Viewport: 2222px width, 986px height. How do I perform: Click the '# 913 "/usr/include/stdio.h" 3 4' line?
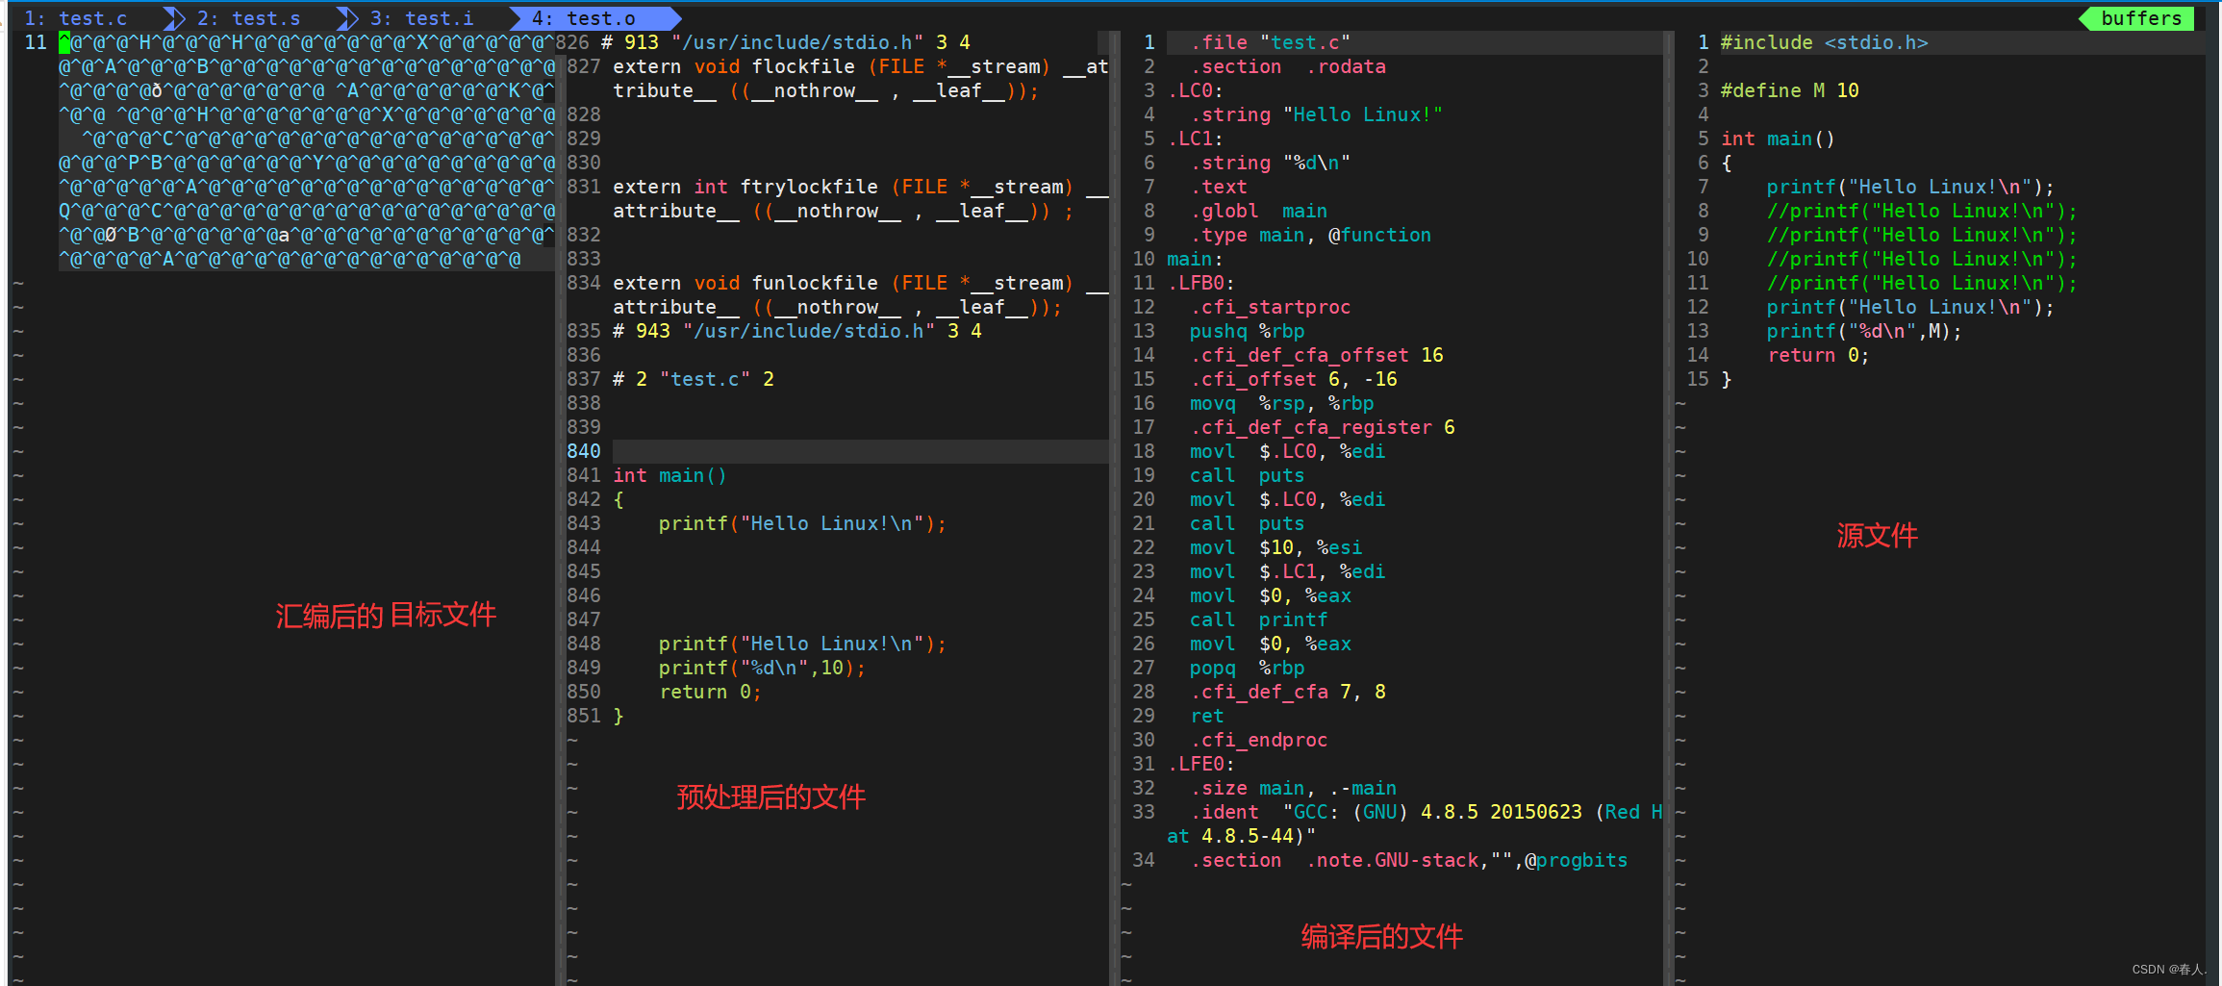tap(786, 42)
